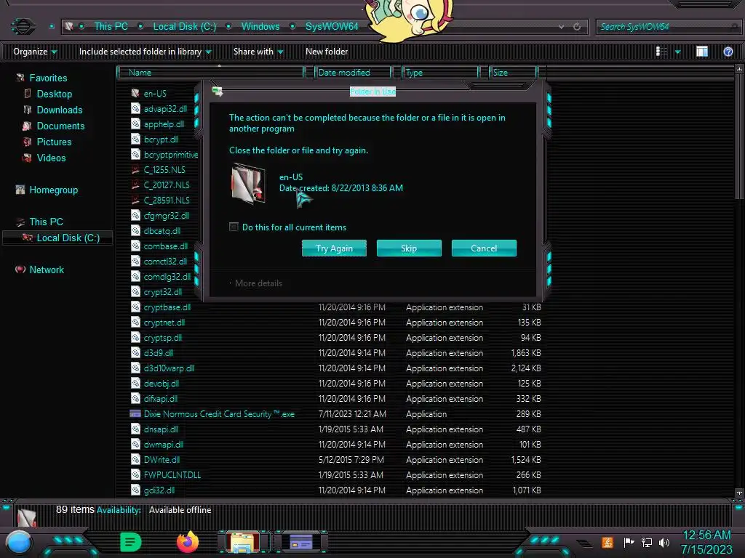Click the network tray icon

[x=647, y=542]
